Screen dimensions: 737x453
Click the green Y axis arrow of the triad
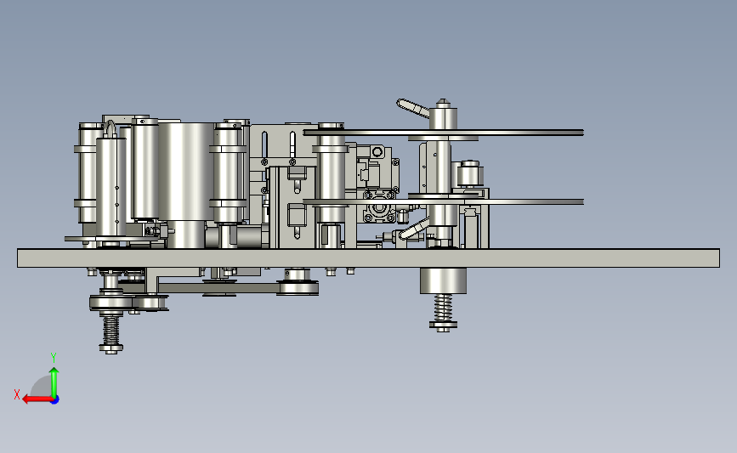coord(54,382)
